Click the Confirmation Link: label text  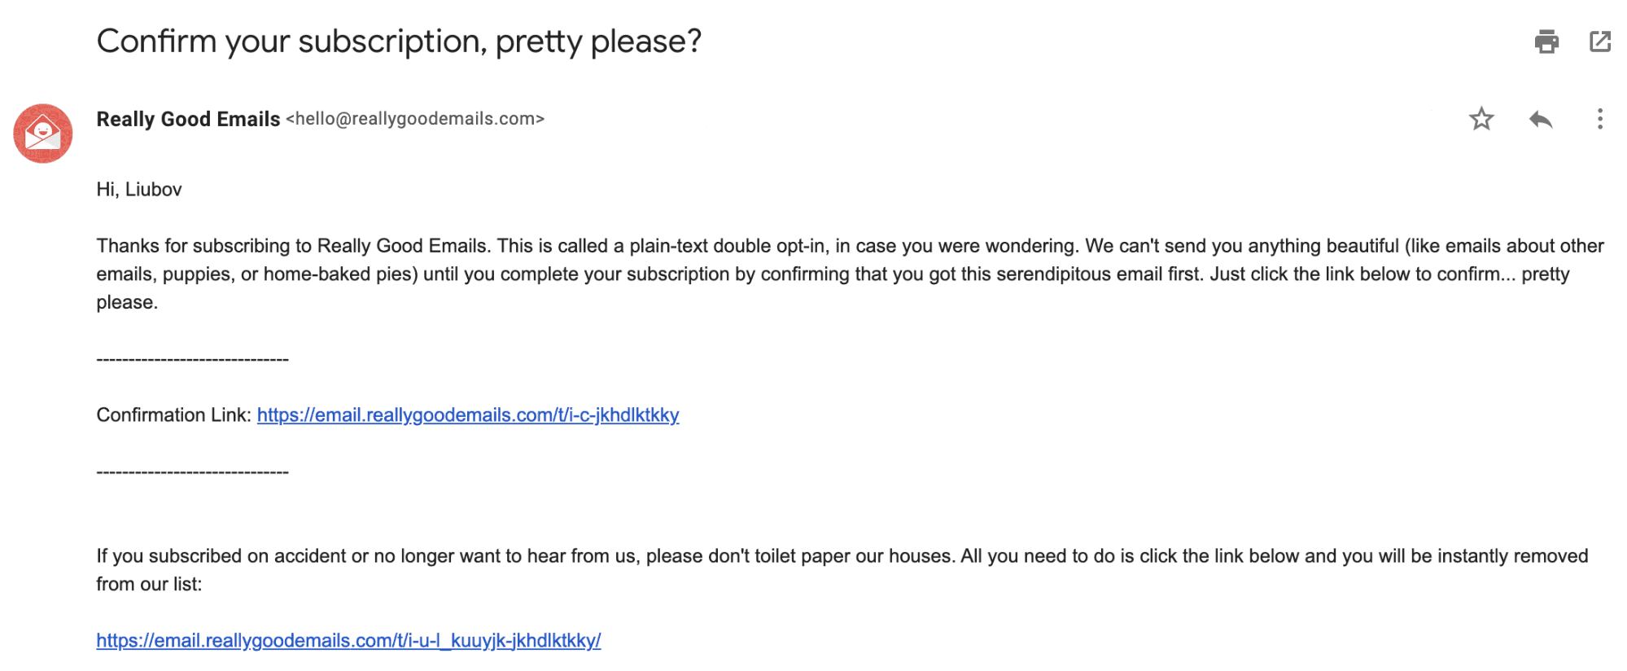pyautogui.click(x=173, y=414)
